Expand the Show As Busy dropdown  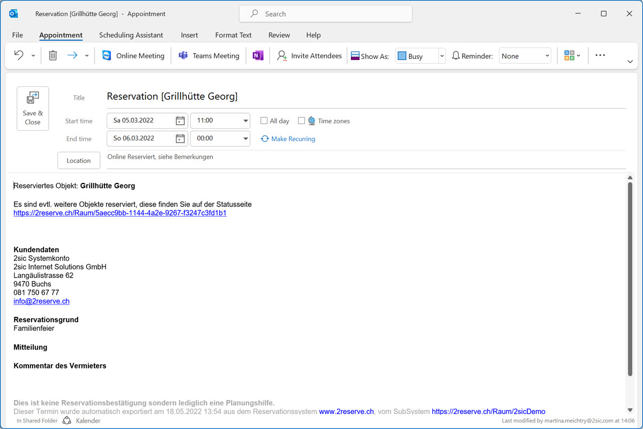pyautogui.click(x=442, y=56)
